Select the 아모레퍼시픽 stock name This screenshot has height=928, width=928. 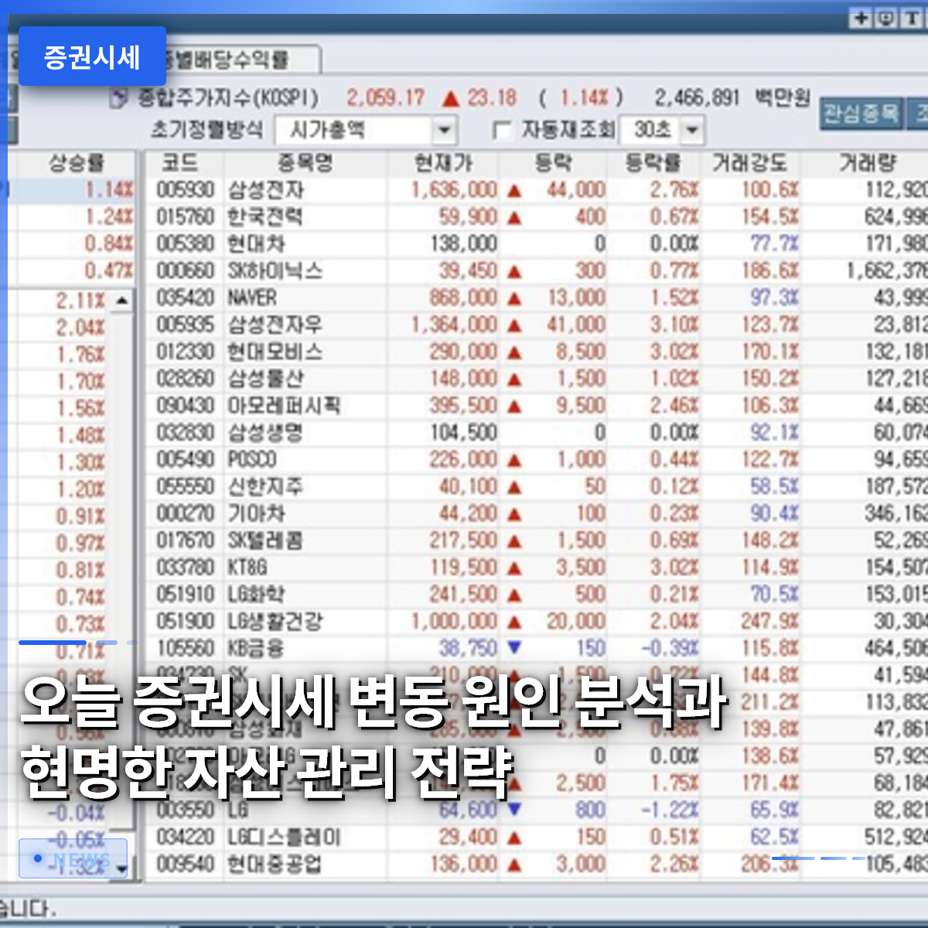[284, 406]
